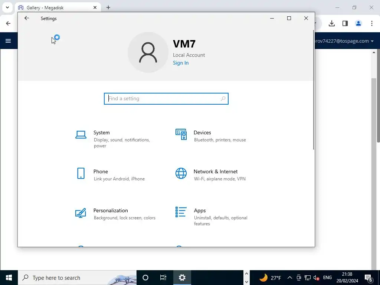Click the ENG language indicator
The width and height of the screenshot is (380, 285).
327,278
